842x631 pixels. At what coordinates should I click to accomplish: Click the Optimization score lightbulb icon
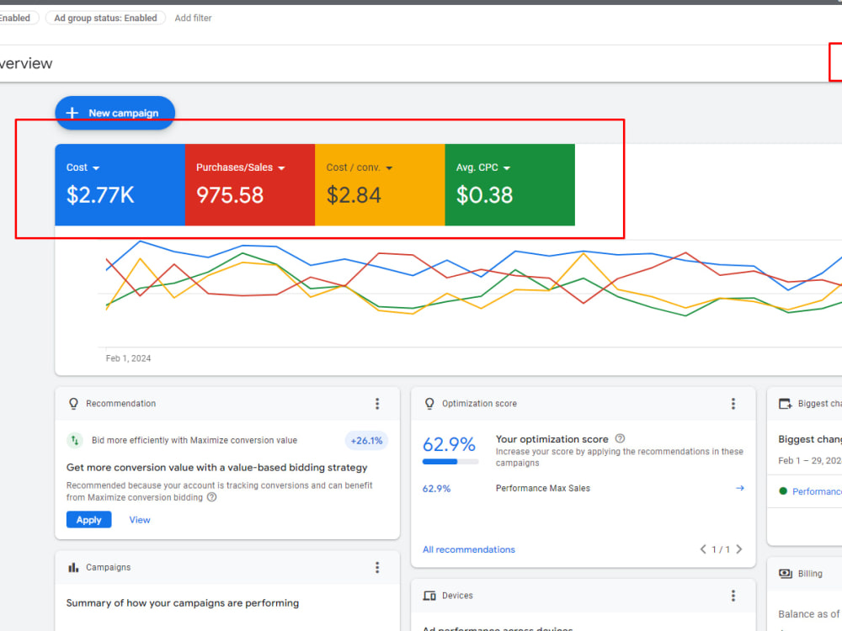click(429, 404)
